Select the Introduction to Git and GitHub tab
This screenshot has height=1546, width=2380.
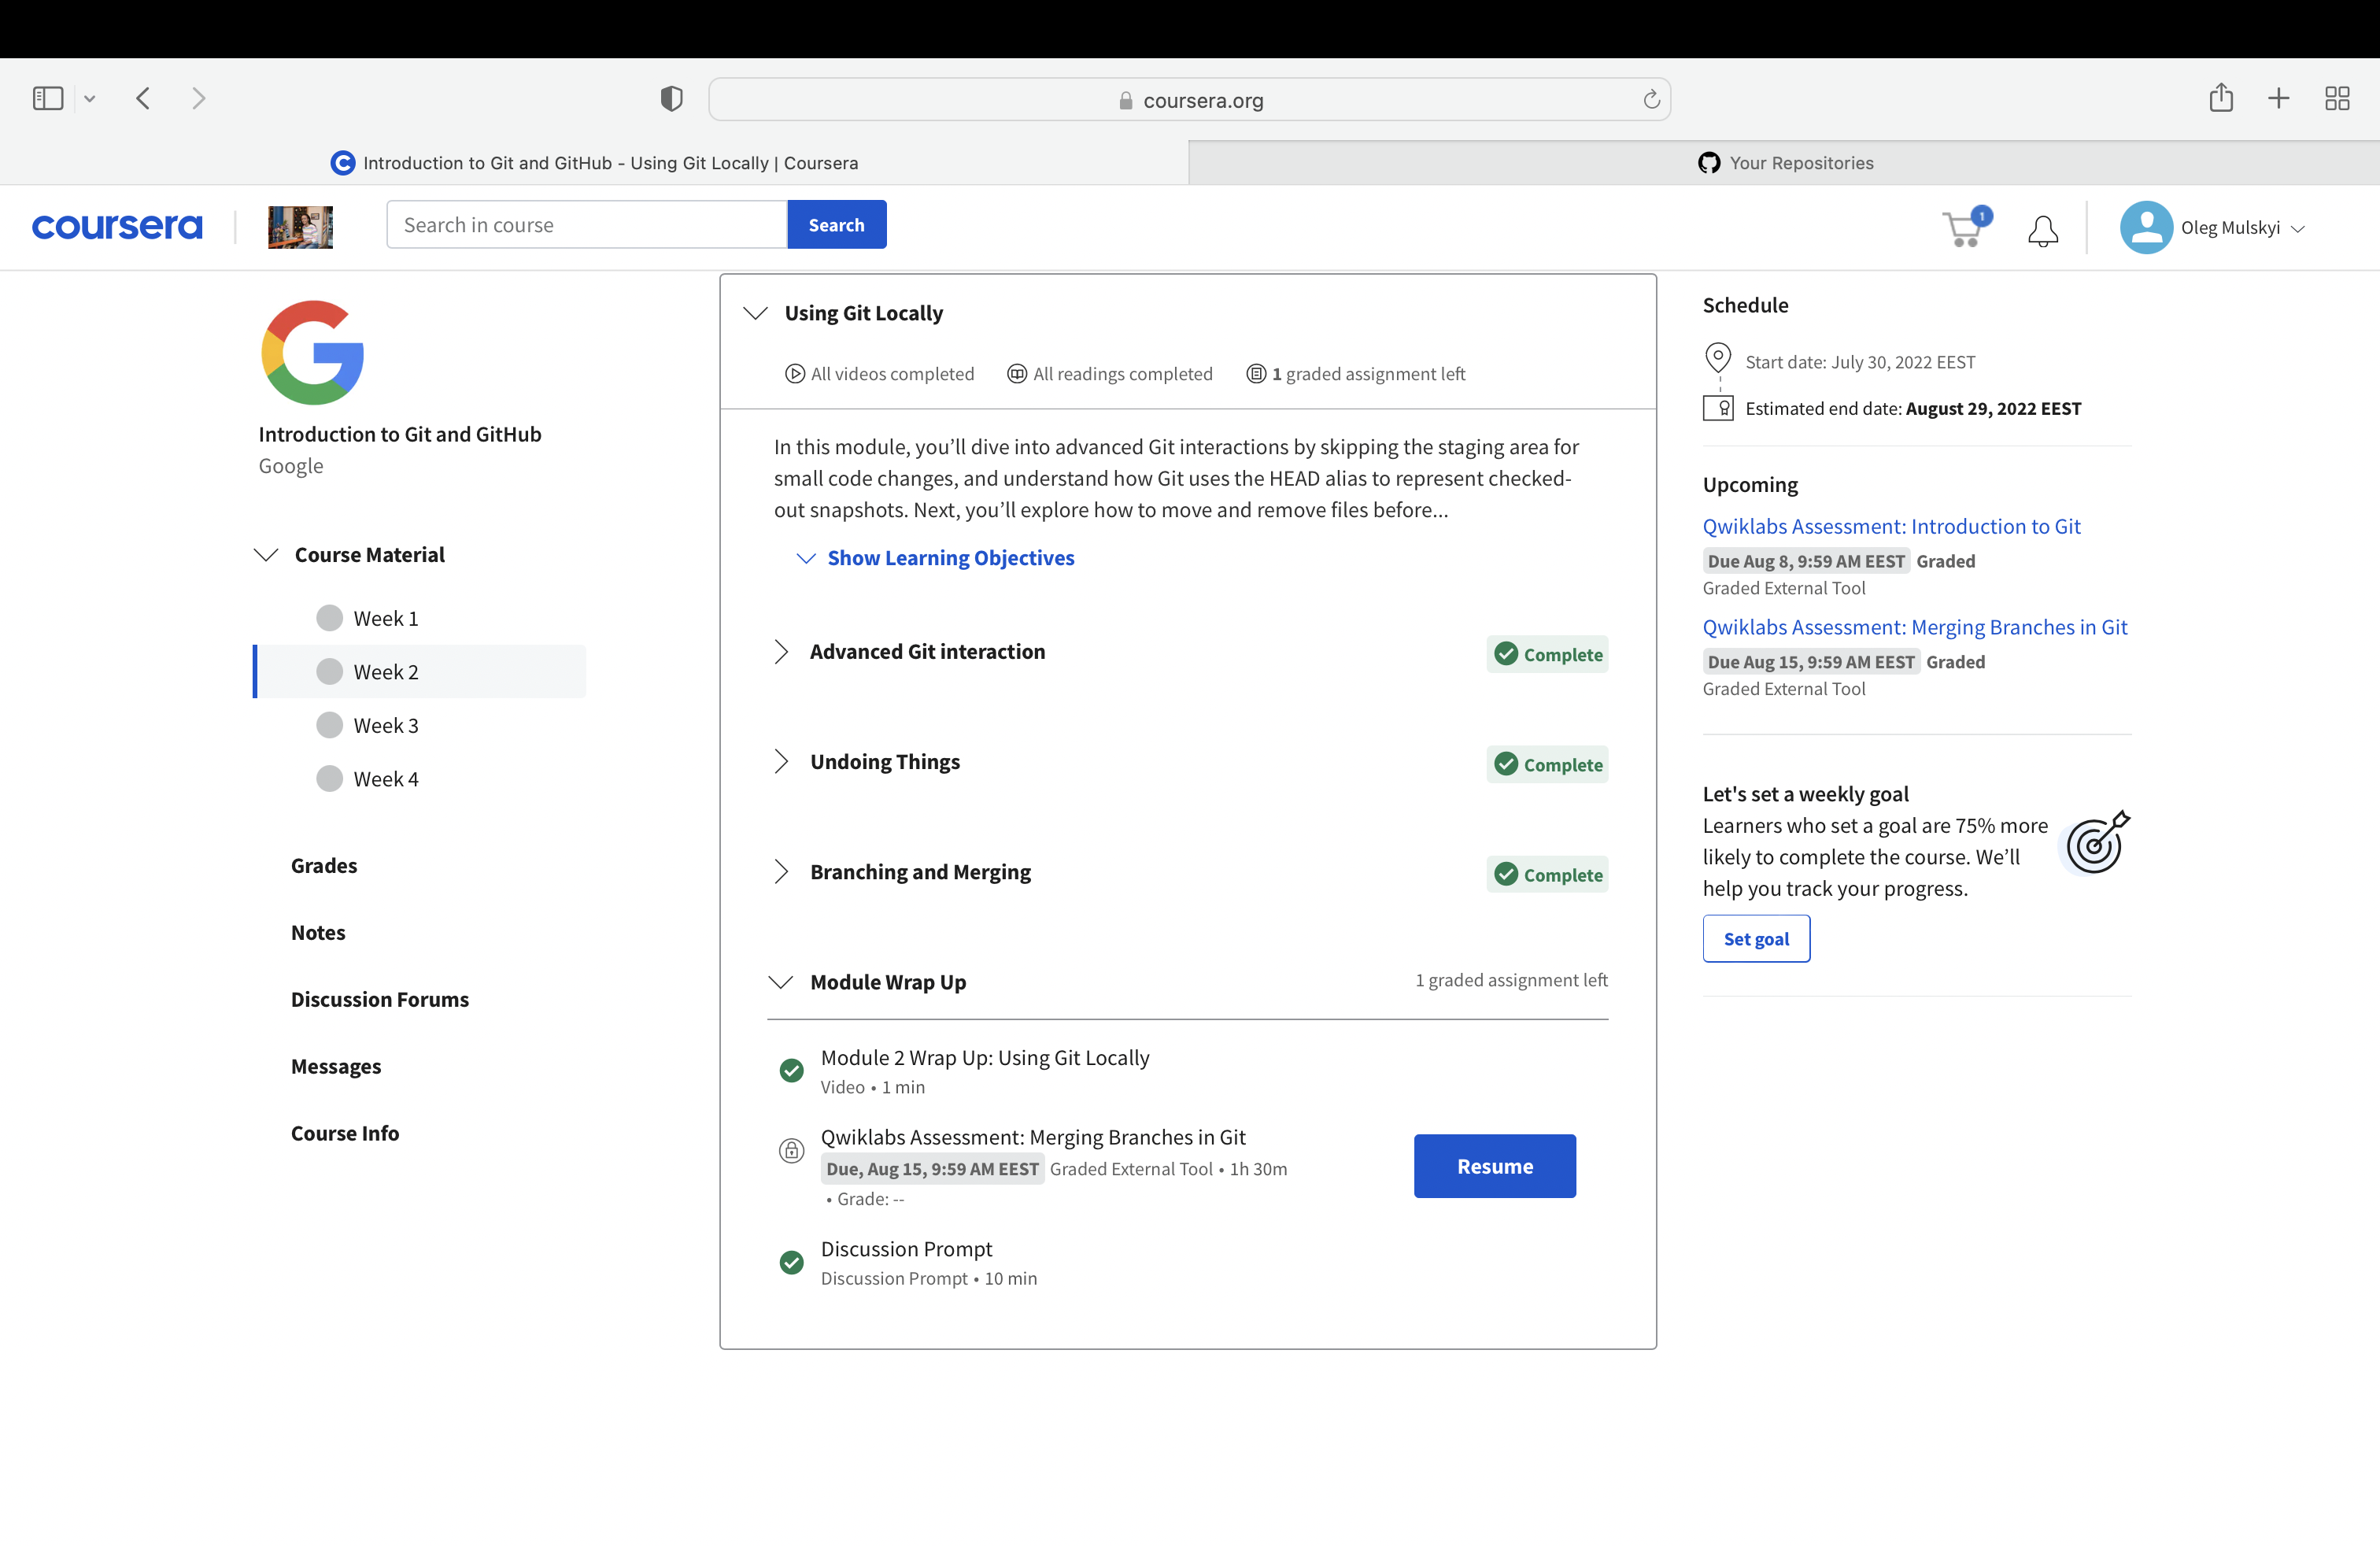click(x=594, y=163)
